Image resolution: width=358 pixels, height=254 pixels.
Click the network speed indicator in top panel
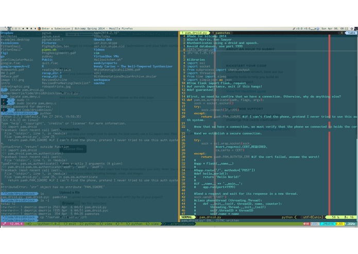[304, 29]
